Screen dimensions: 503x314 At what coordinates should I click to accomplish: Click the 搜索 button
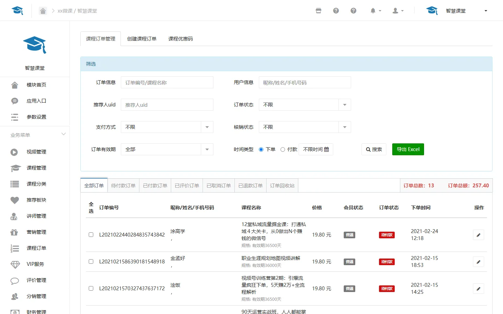tap(374, 149)
